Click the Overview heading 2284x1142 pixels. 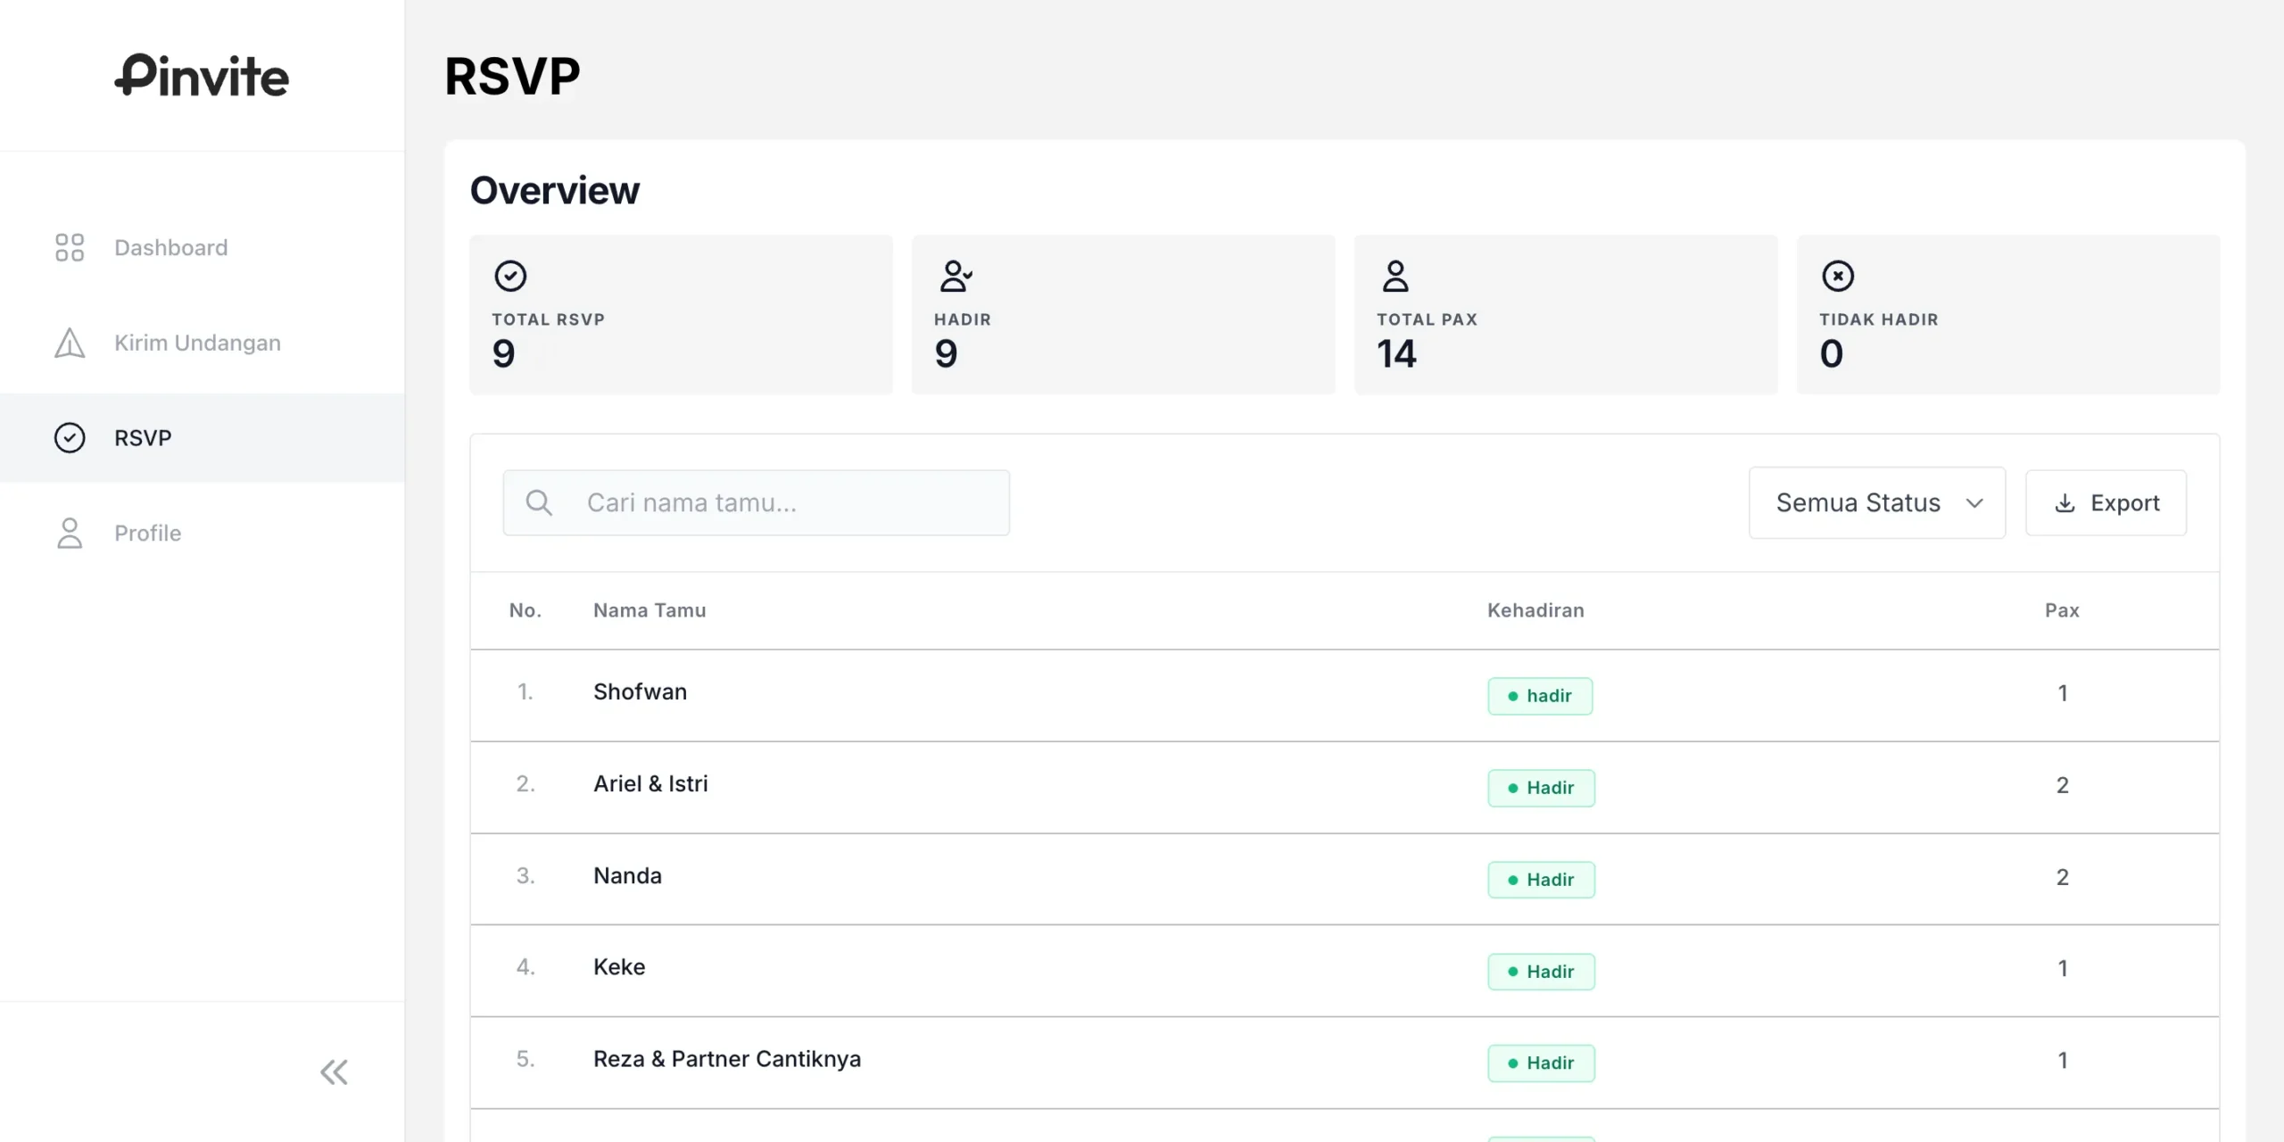coord(555,190)
